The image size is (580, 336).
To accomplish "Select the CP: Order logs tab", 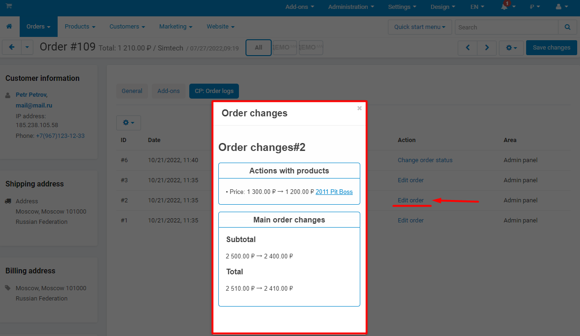I will tap(214, 91).
